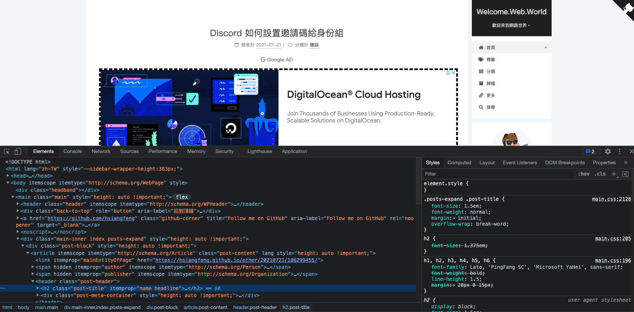Viewport: 634px width, 312px height.
Task: Toggle the .cls class editor
Action: [600, 174]
